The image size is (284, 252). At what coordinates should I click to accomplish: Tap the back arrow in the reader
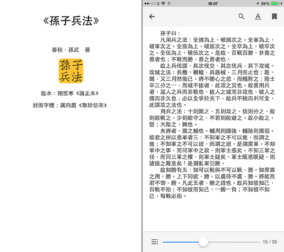[152, 17]
